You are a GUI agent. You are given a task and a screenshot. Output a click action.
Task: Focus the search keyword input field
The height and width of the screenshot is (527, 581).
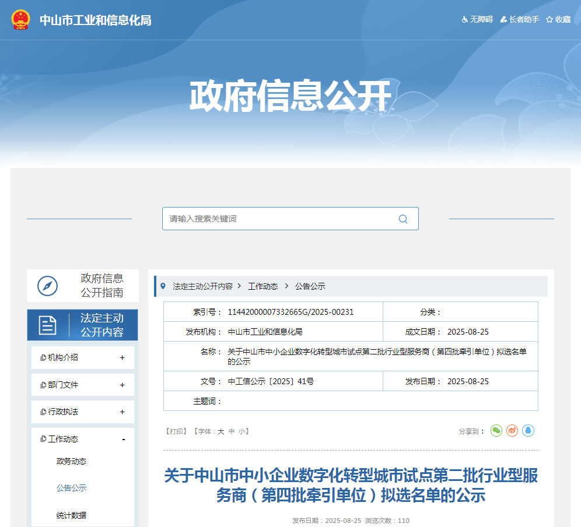tap(280, 219)
